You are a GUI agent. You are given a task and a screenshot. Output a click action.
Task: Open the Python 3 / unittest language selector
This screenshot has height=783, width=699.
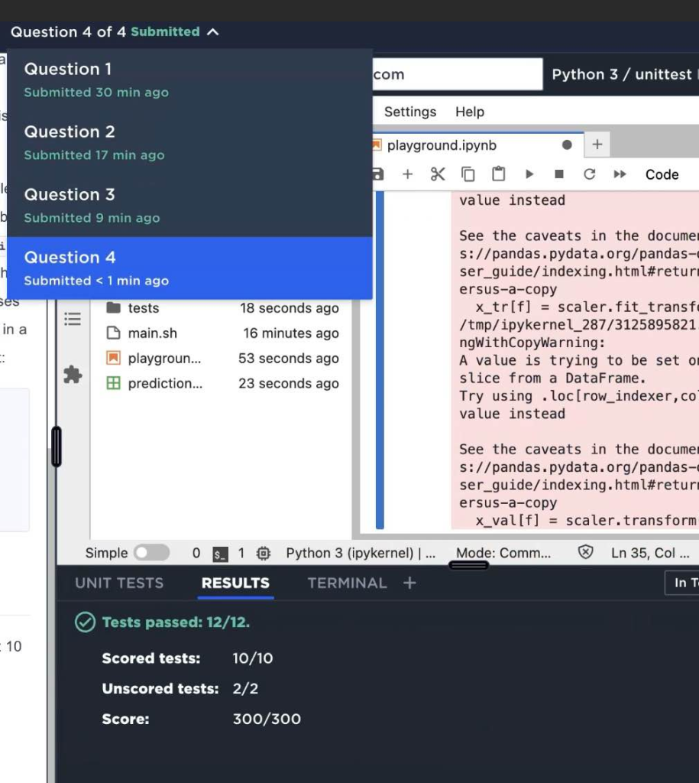622,74
